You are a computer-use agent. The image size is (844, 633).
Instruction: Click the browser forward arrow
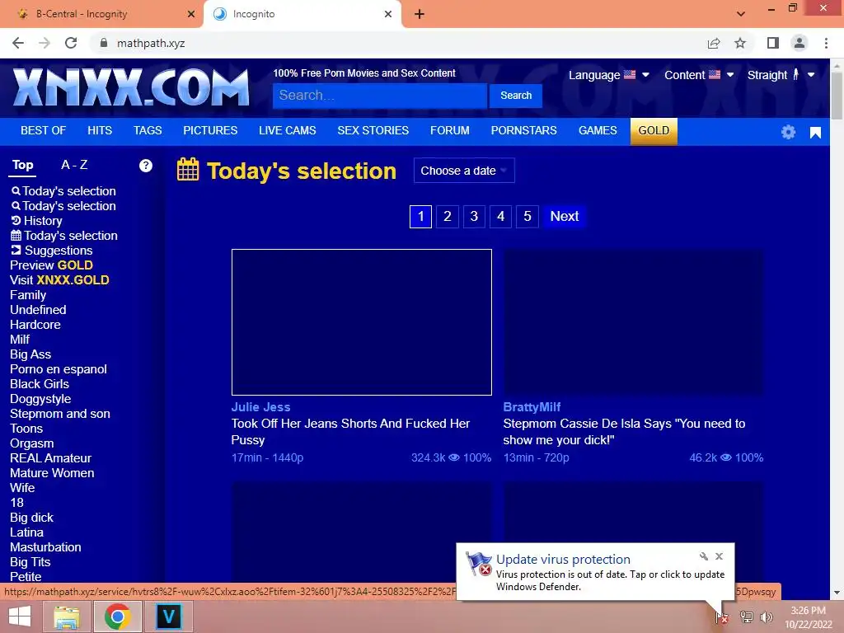click(x=45, y=43)
